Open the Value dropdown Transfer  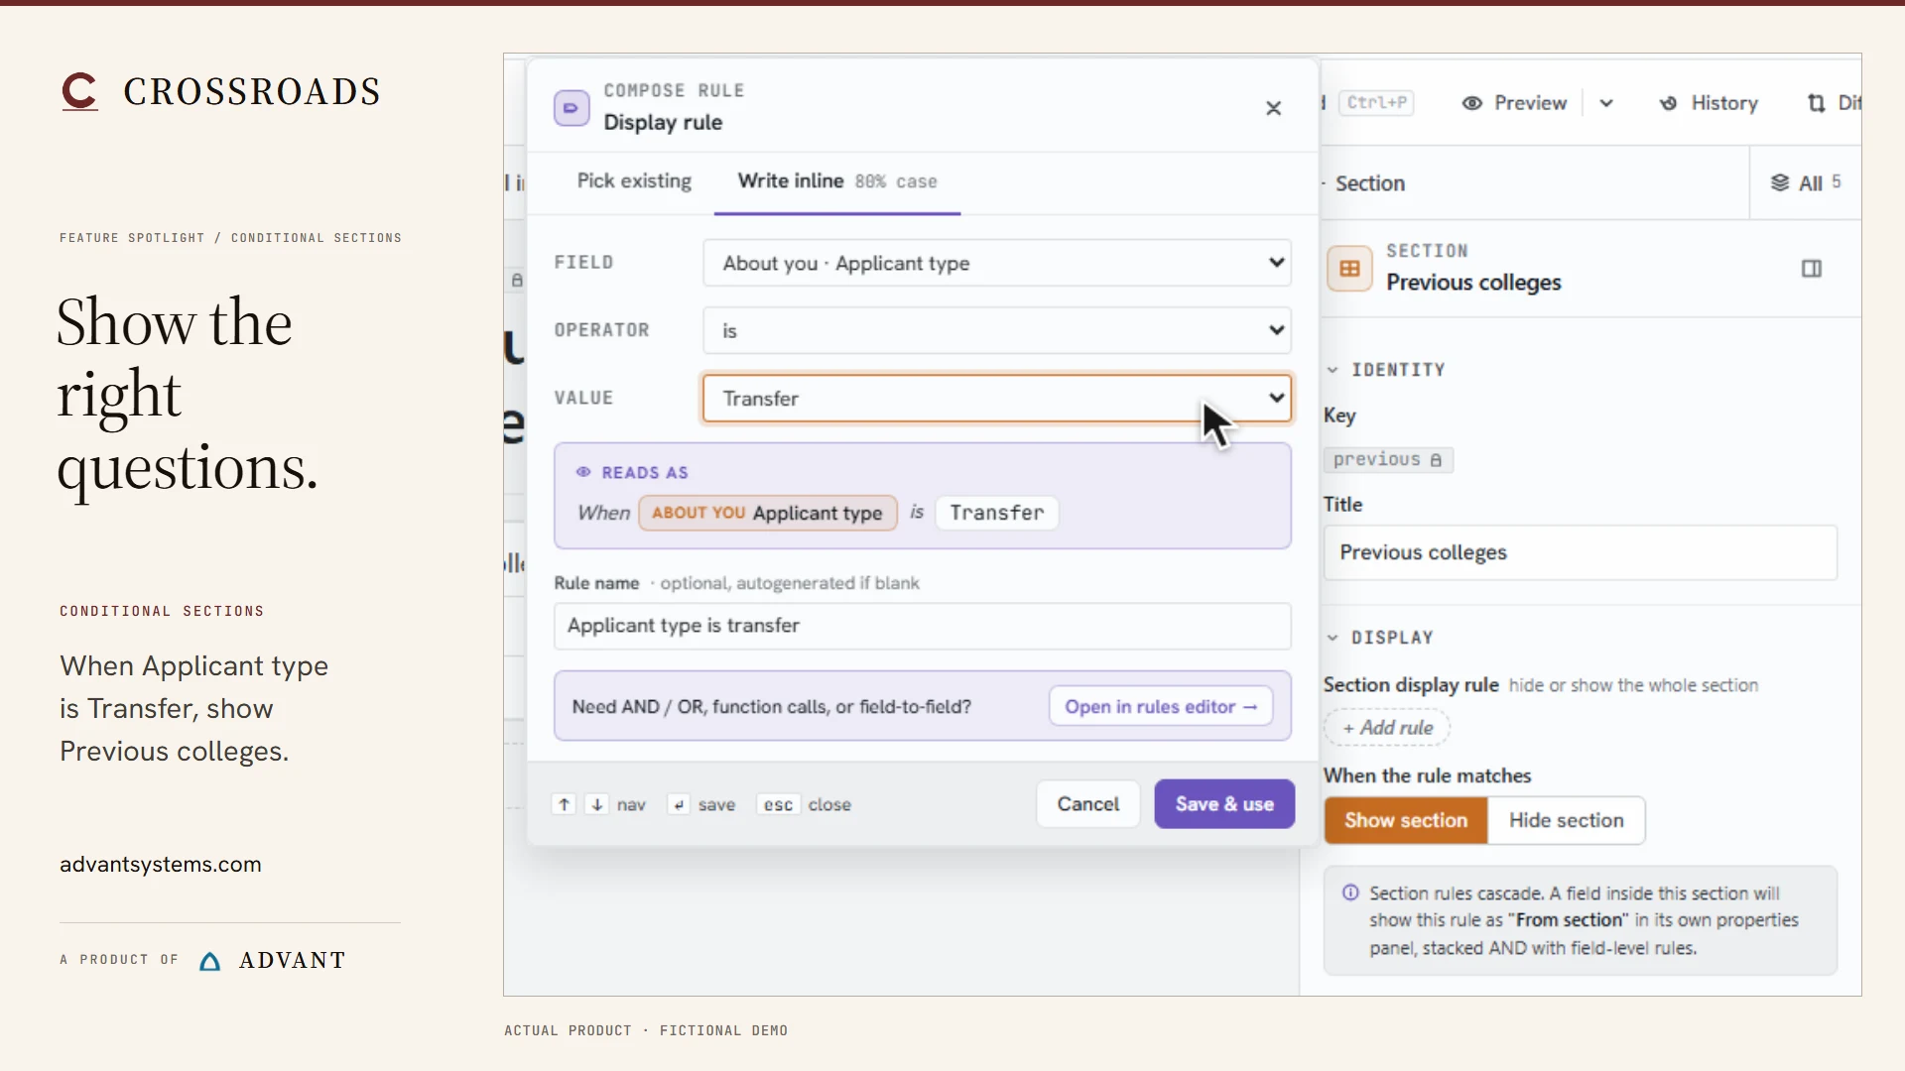pos(997,398)
